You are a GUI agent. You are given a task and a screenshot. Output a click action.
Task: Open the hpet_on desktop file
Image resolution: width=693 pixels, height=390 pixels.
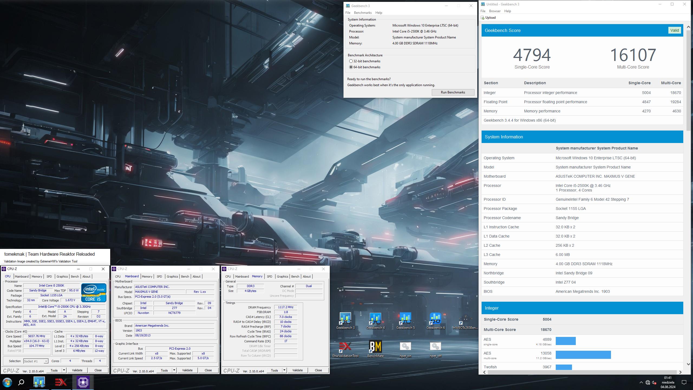click(405, 349)
